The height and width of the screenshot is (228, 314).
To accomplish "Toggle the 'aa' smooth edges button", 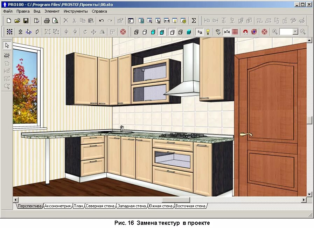I will (x=200, y=32).
